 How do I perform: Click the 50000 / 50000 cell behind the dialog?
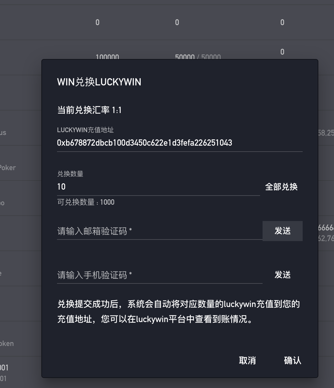(x=198, y=57)
